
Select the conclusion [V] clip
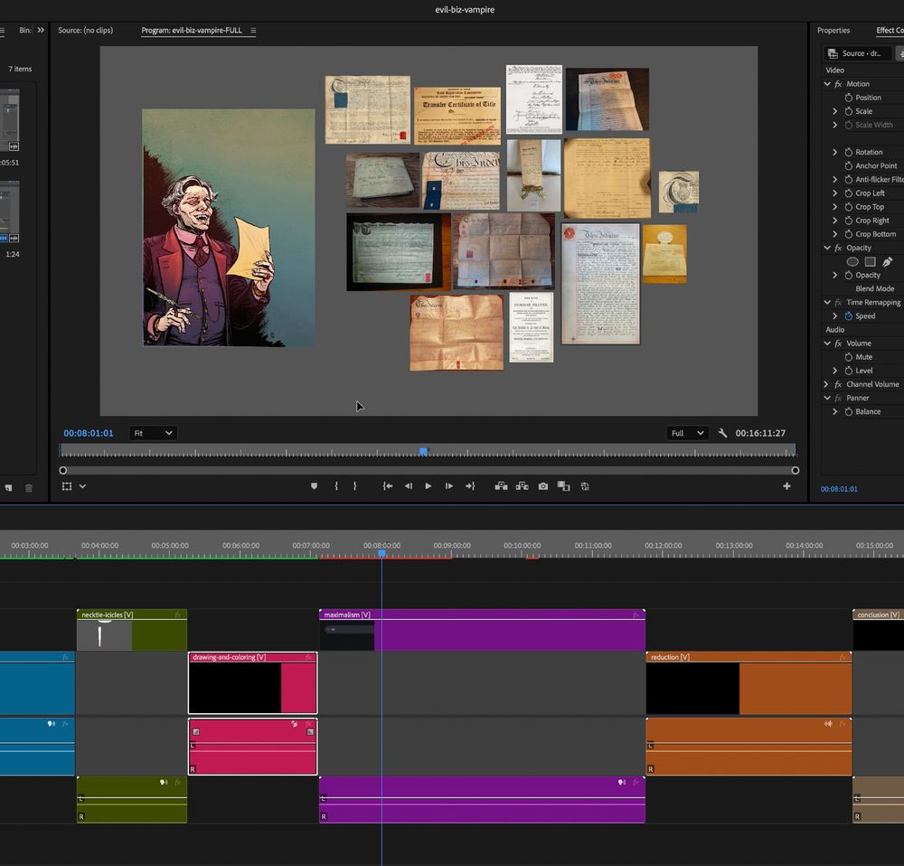(878, 630)
